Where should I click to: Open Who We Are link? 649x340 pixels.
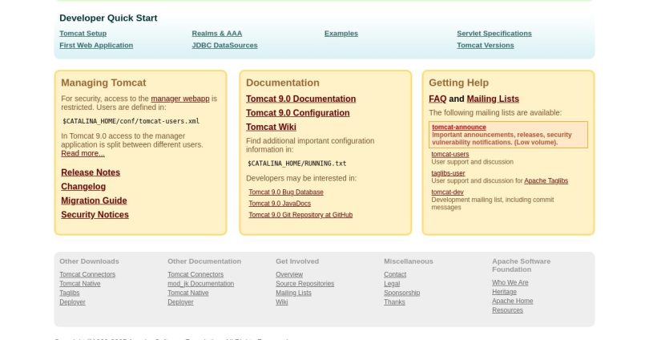[510, 282]
